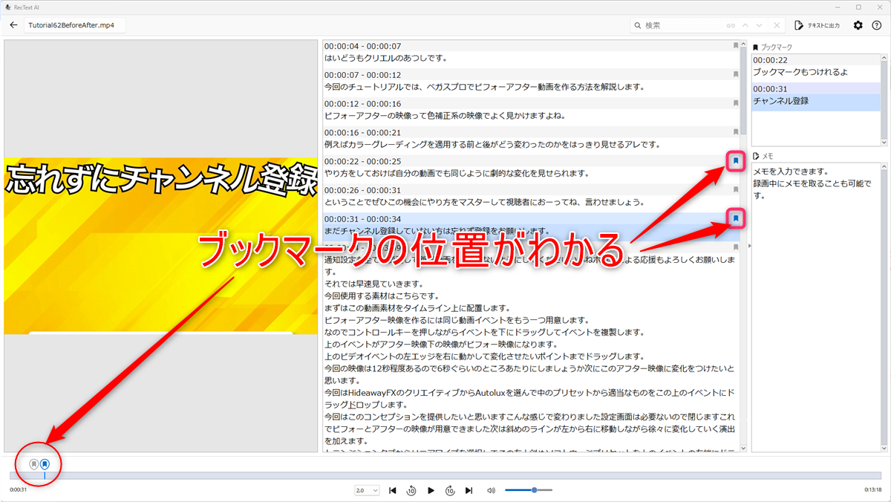The image size is (891, 502).
Task: Click in the 検索 search field
Action: click(679, 25)
